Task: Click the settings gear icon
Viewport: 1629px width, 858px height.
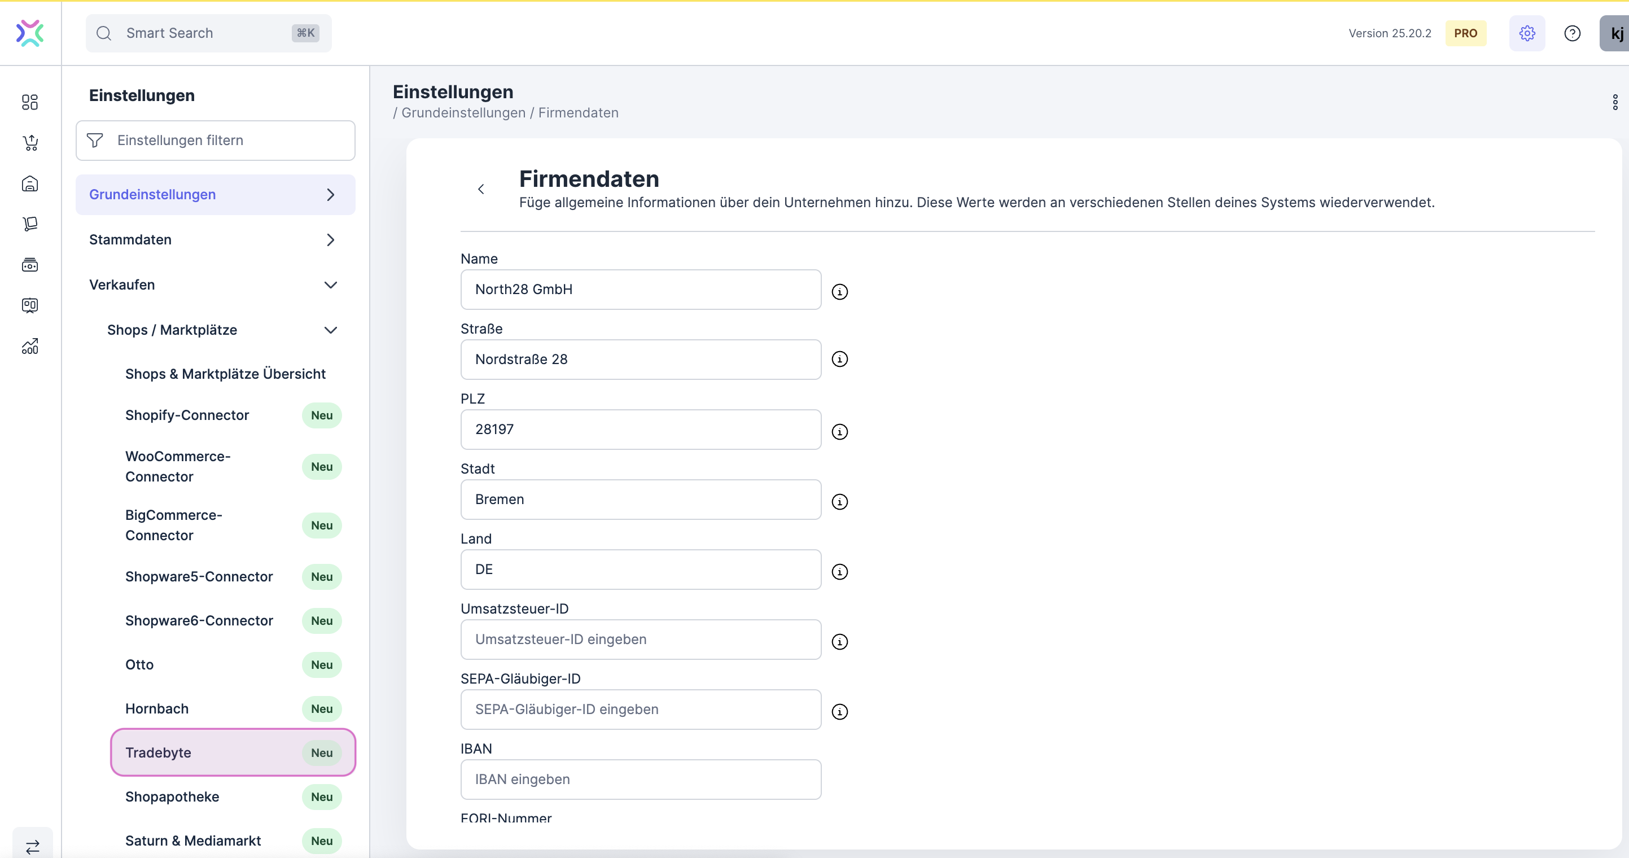Action: tap(1527, 33)
